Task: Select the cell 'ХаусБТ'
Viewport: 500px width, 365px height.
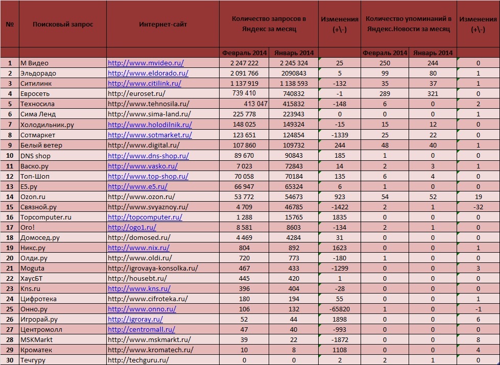Action: pos(63,278)
